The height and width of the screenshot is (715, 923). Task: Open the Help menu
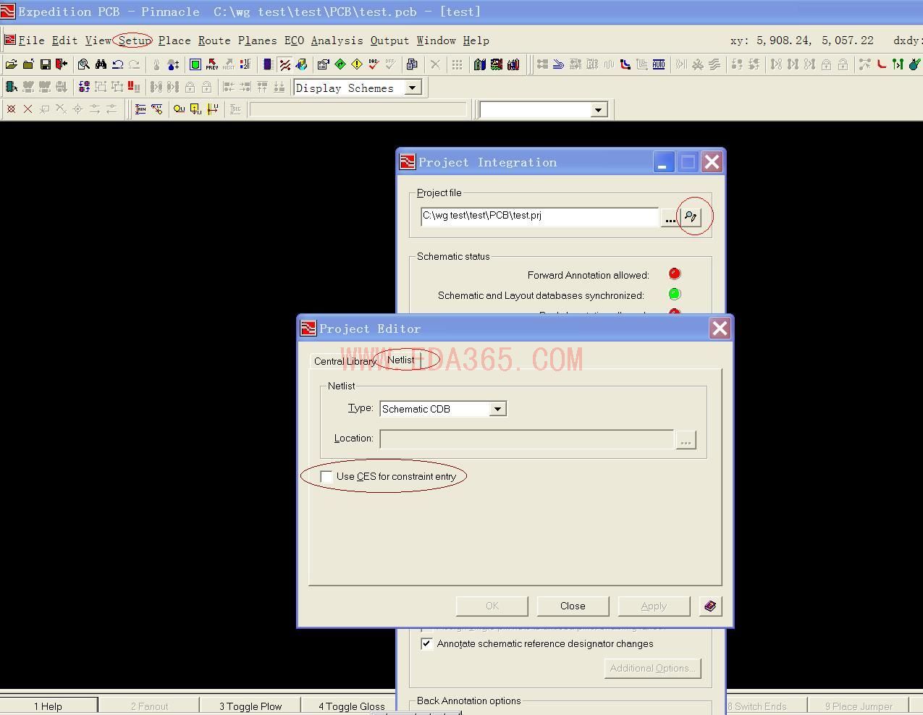coord(476,41)
